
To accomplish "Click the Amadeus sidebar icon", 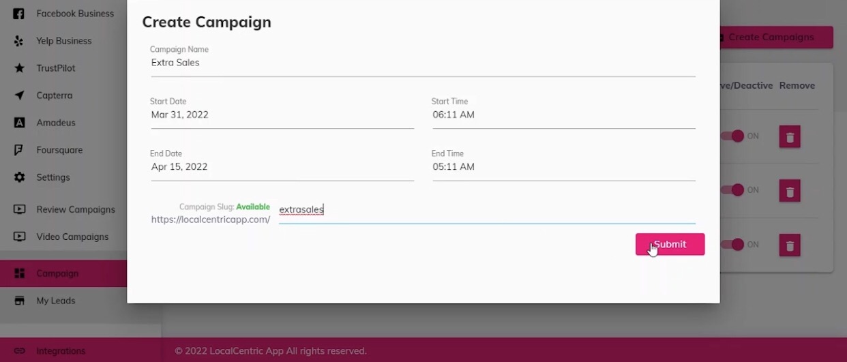I will point(20,123).
